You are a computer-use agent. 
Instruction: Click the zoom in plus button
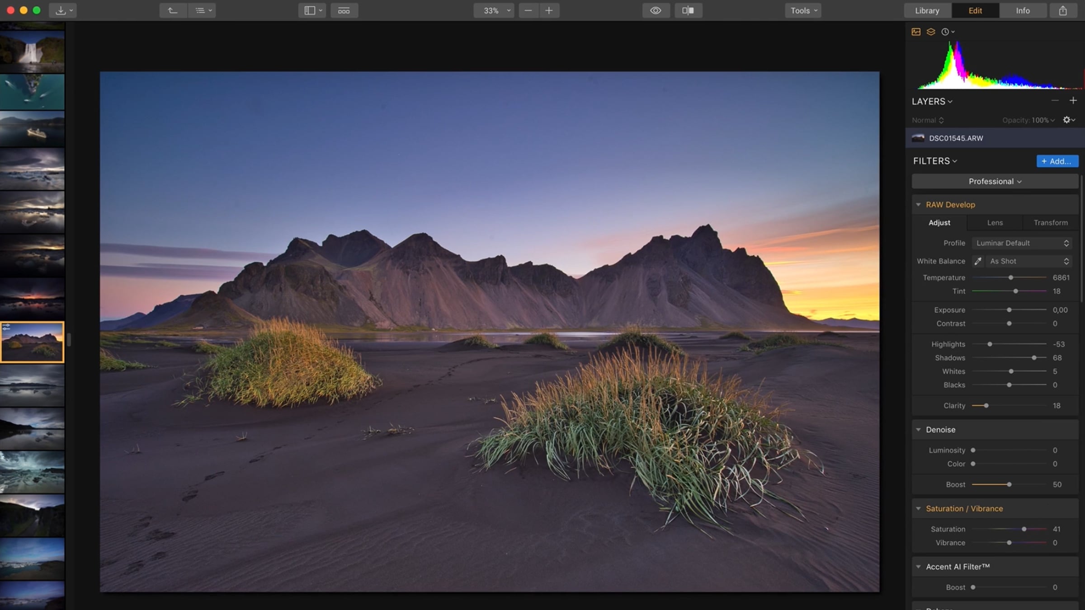pyautogui.click(x=549, y=10)
